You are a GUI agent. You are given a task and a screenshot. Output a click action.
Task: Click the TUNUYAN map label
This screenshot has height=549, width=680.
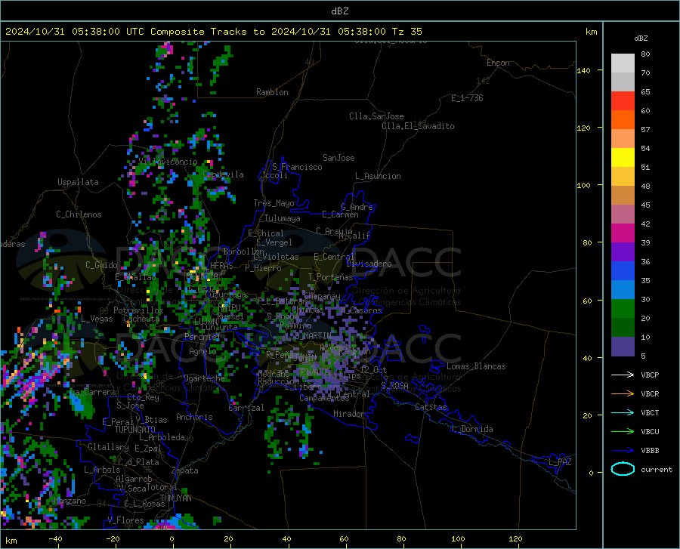pos(175,498)
